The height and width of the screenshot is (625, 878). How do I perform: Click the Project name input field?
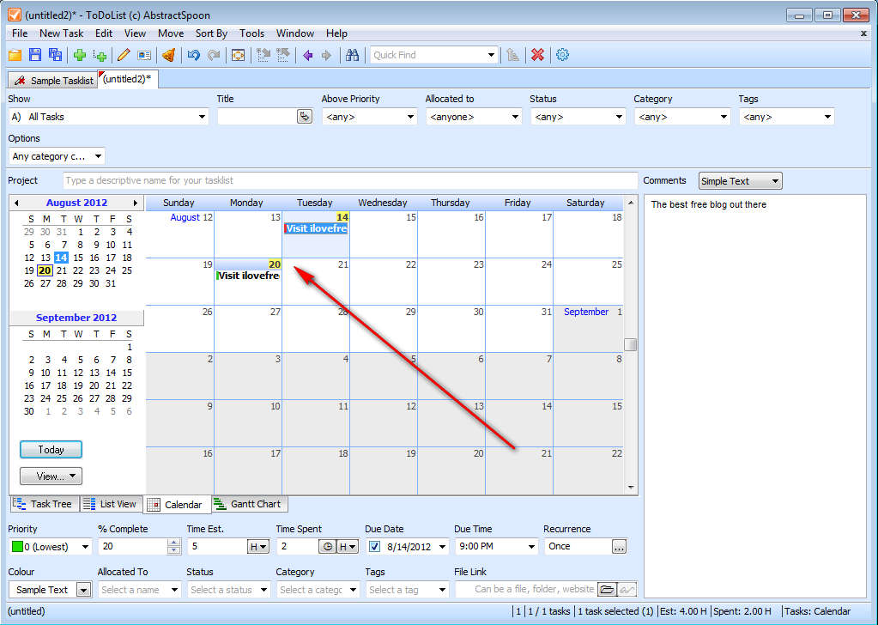click(x=350, y=180)
